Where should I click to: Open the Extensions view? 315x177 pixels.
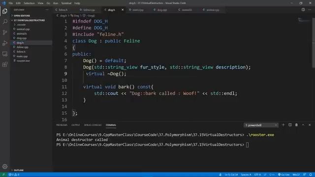[x=5, y=64]
